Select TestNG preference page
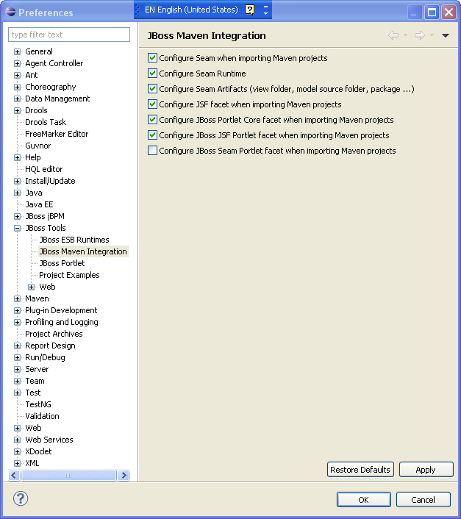The width and height of the screenshot is (461, 519). point(38,404)
